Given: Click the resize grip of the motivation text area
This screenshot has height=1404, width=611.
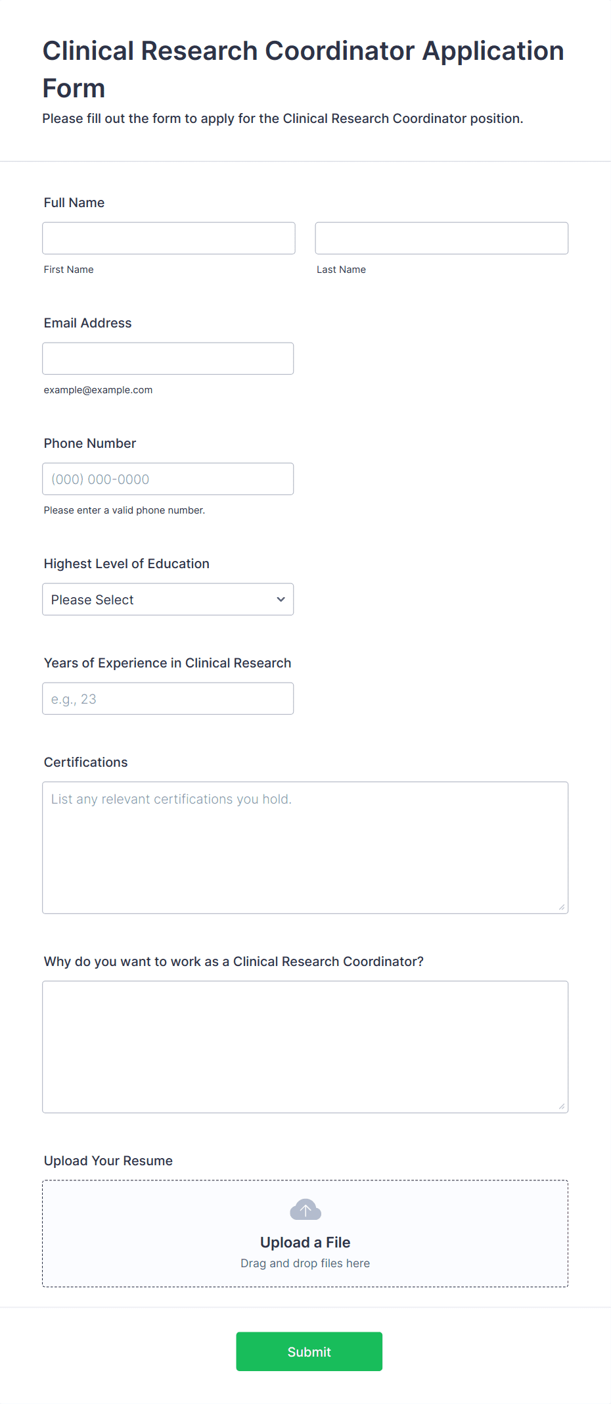Looking at the screenshot, I should click(x=562, y=1106).
